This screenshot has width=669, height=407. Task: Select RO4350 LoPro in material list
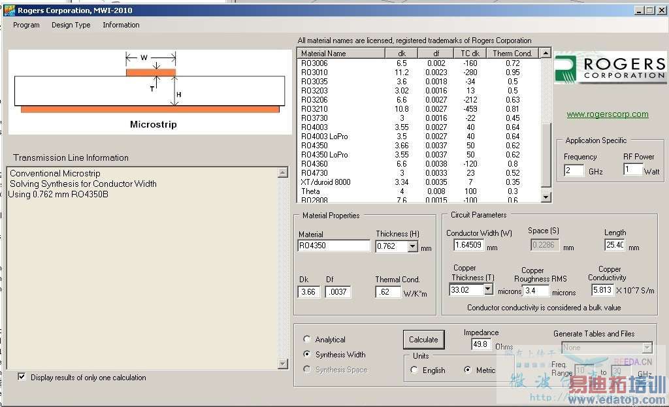(324, 155)
